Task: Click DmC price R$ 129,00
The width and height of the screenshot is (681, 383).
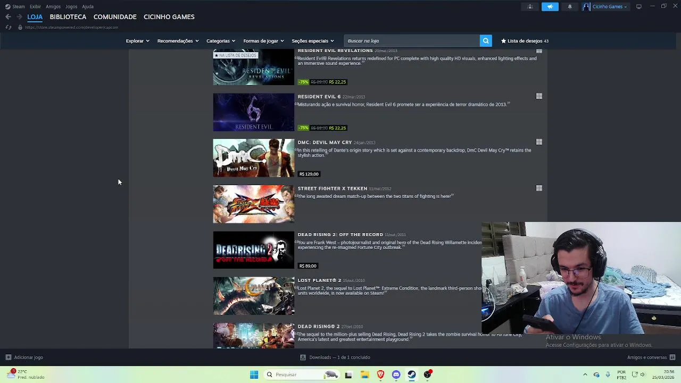Action: pos(309,174)
